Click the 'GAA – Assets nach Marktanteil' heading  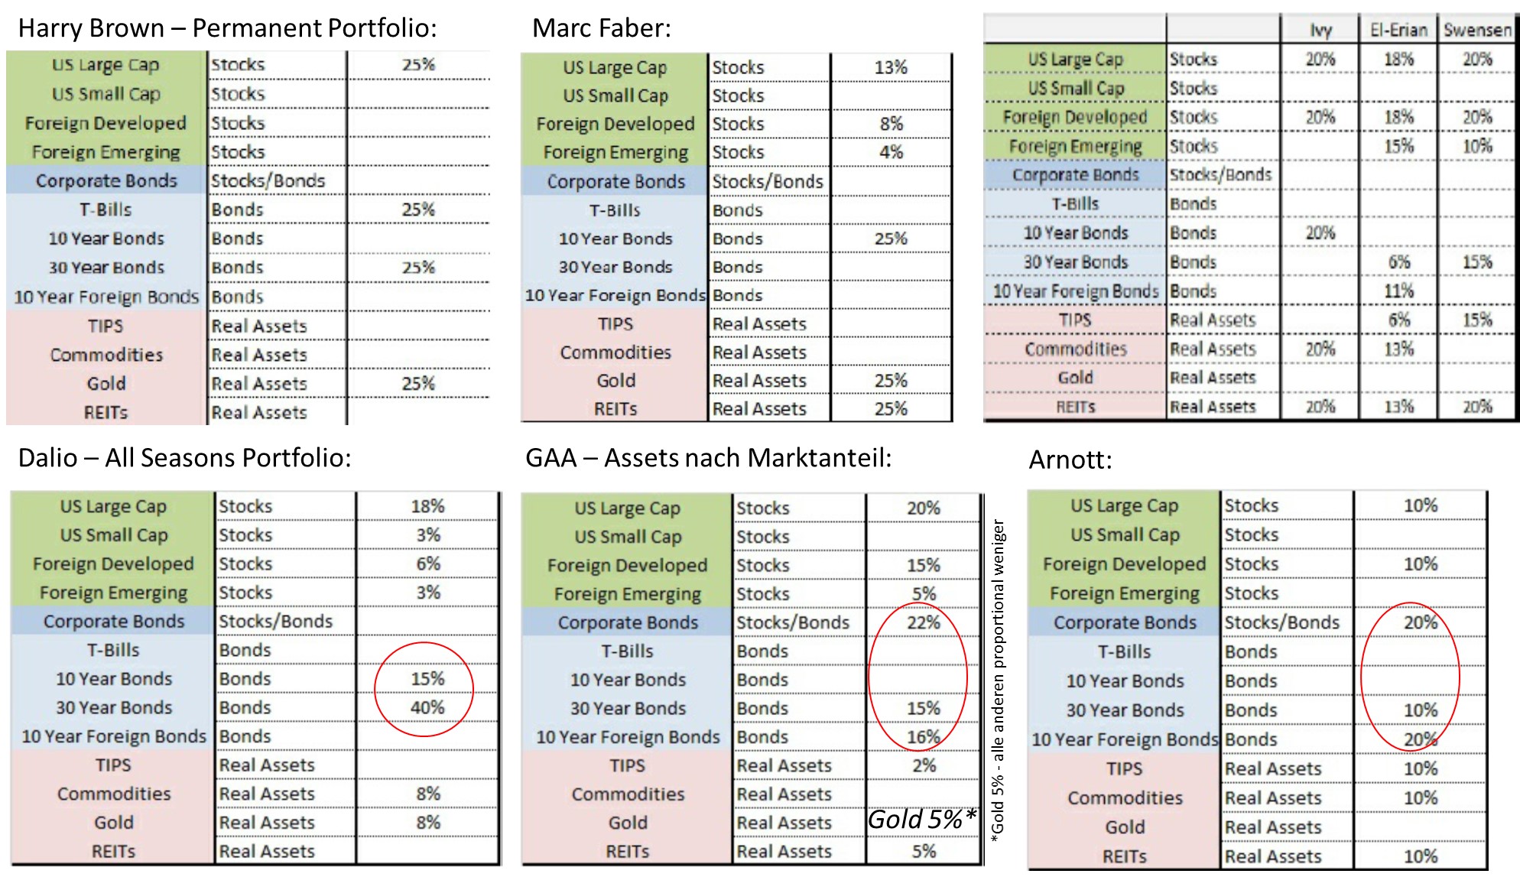point(708,457)
